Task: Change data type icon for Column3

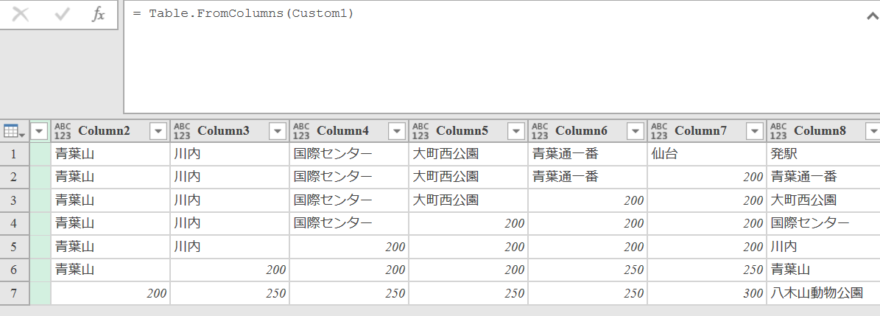Action: (182, 131)
